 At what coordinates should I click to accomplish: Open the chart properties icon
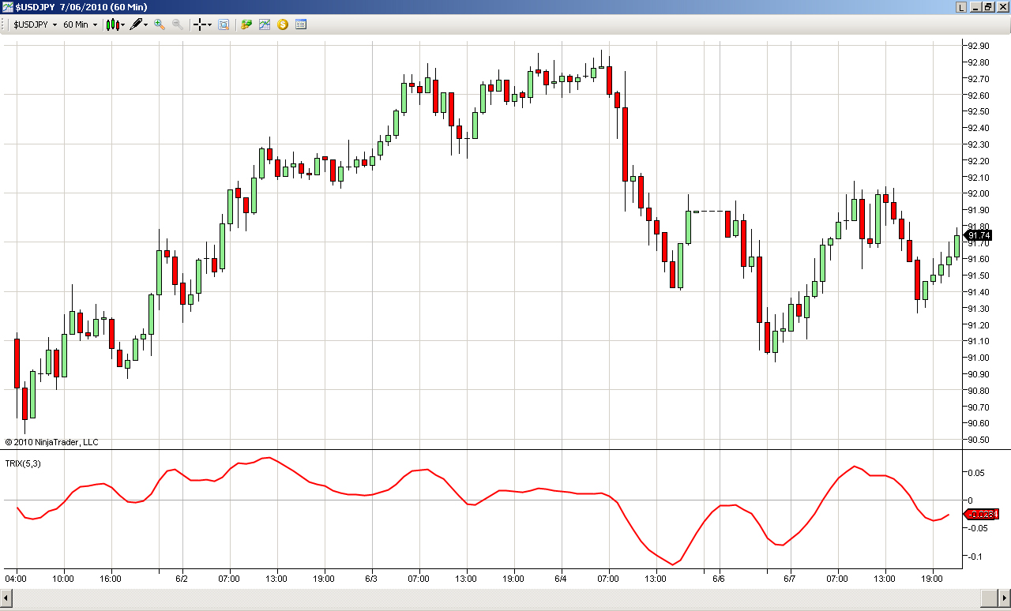(x=301, y=24)
